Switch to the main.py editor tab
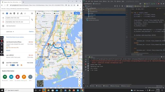The width and height of the screenshot is (165, 92). pyautogui.click(x=130, y=6)
